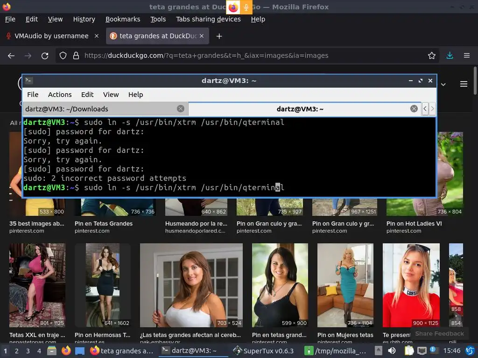Open the Firefox hamburger application menu
478x358 pixels.
(x=467, y=56)
